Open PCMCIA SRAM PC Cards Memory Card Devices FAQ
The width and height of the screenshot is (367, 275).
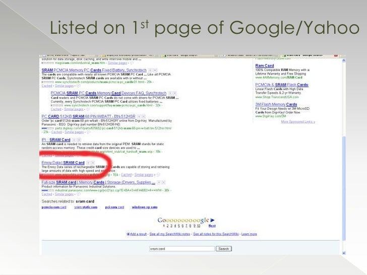(x=108, y=93)
